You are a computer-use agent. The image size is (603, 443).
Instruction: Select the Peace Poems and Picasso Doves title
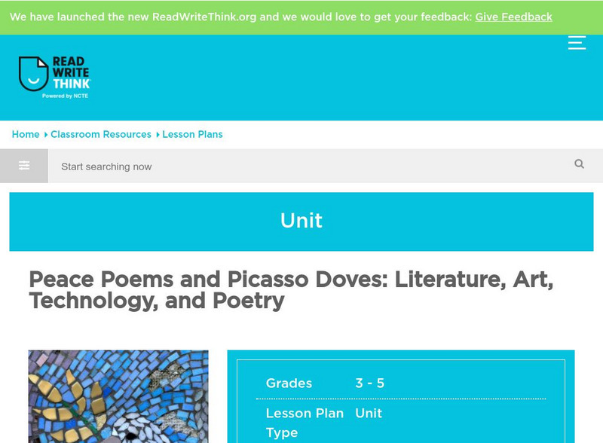(x=291, y=290)
